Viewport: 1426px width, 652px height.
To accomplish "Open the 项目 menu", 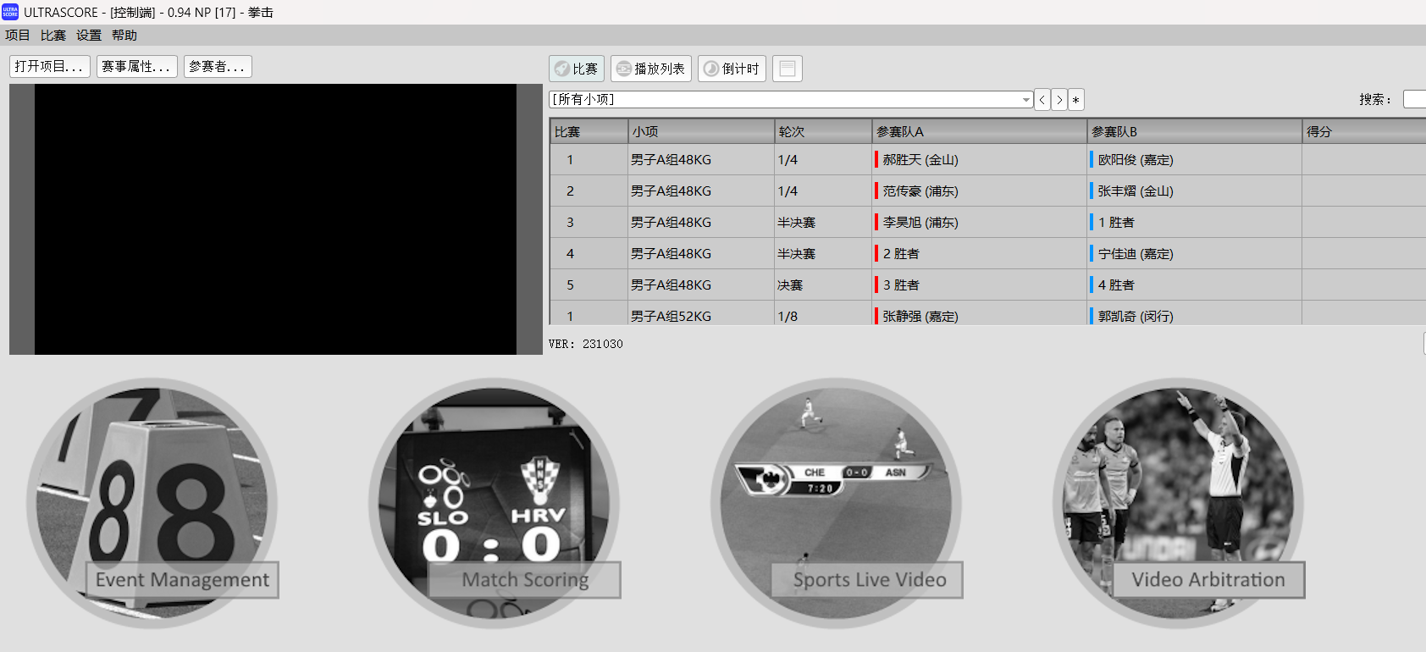I will click(17, 36).
